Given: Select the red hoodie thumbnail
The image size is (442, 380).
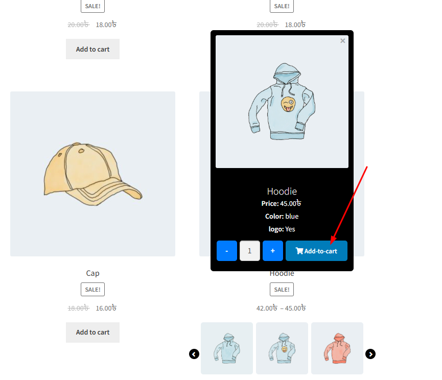Looking at the screenshot, I should [337, 348].
